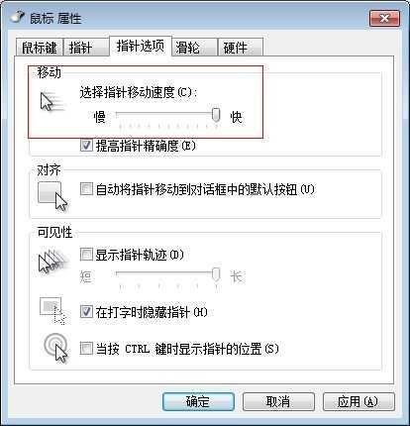Screen dimensions: 410x426
Task: Enable 当按 CTRL 键时显示指针的位置 checkbox
Action: 86,348
